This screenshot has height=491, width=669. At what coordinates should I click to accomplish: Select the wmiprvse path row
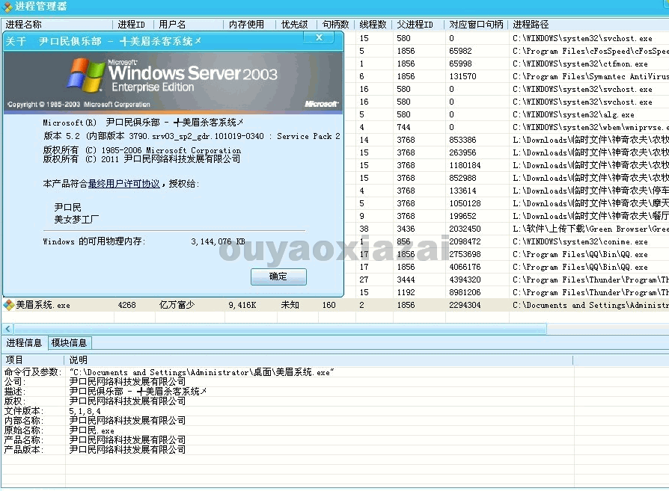[x=590, y=128]
